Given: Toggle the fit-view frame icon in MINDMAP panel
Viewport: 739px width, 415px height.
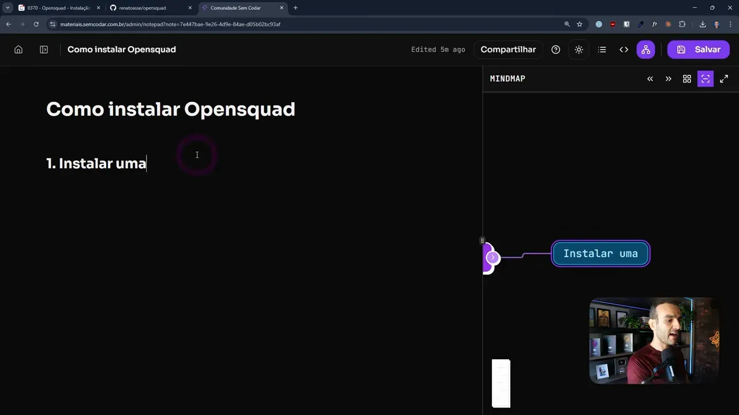Looking at the screenshot, I should coord(705,78).
